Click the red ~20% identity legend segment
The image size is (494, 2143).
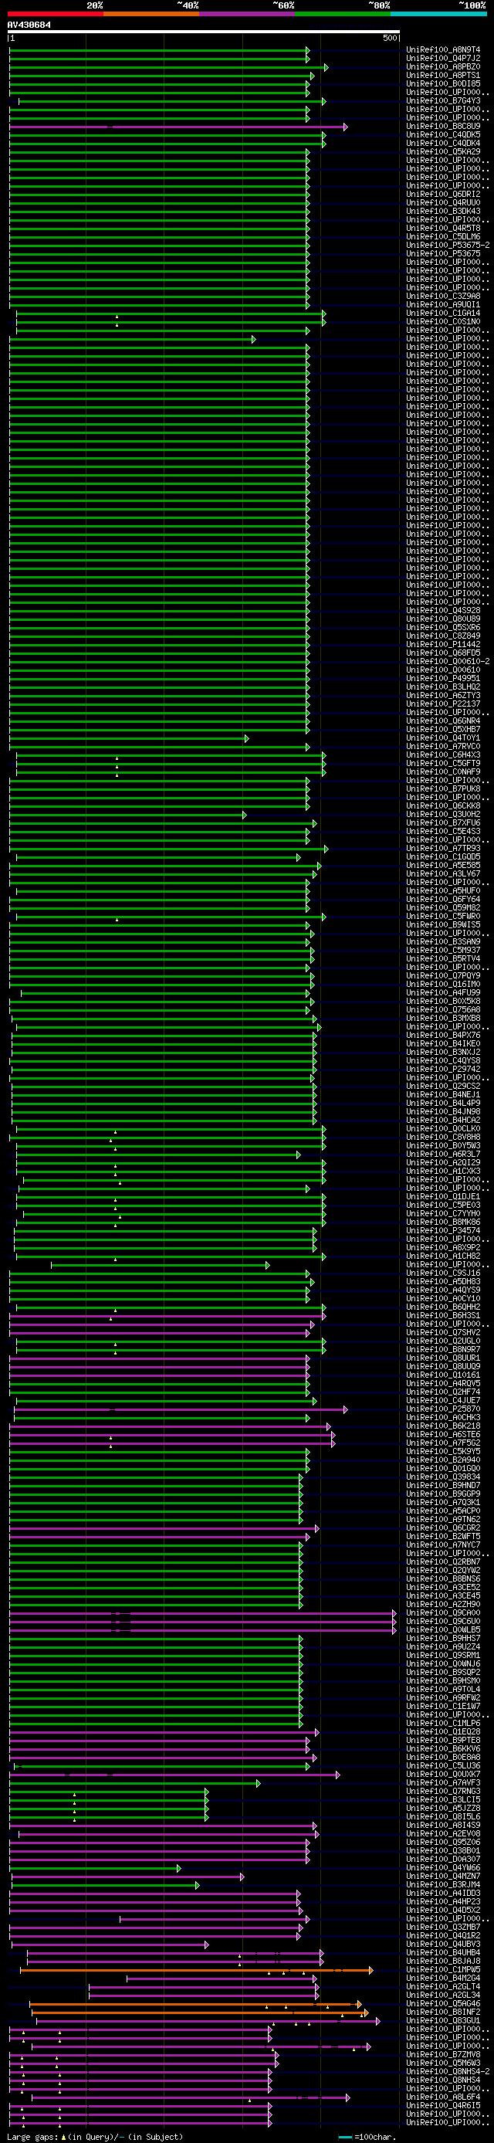click(x=55, y=14)
